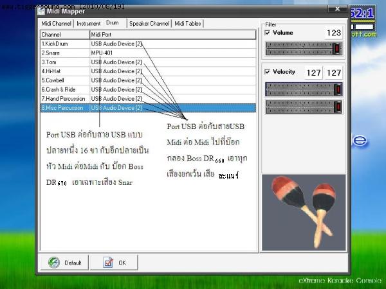Switch to the Midi Tables tab
The width and height of the screenshot is (386, 289).
(188, 24)
